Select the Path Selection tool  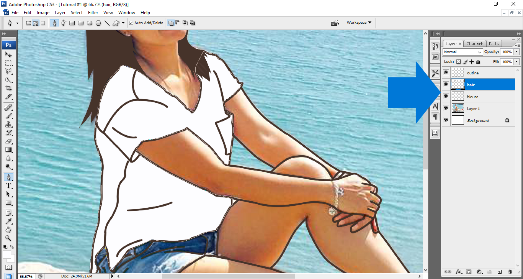8,194
